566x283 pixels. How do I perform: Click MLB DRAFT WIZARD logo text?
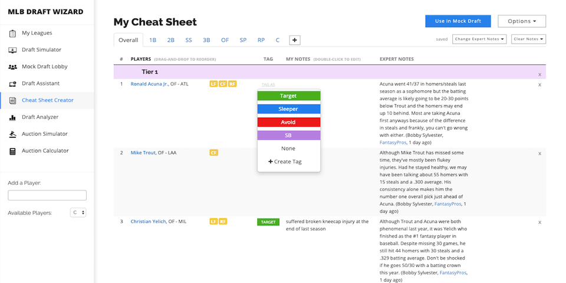coord(45,12)
